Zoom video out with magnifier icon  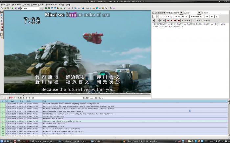(19, 8)
